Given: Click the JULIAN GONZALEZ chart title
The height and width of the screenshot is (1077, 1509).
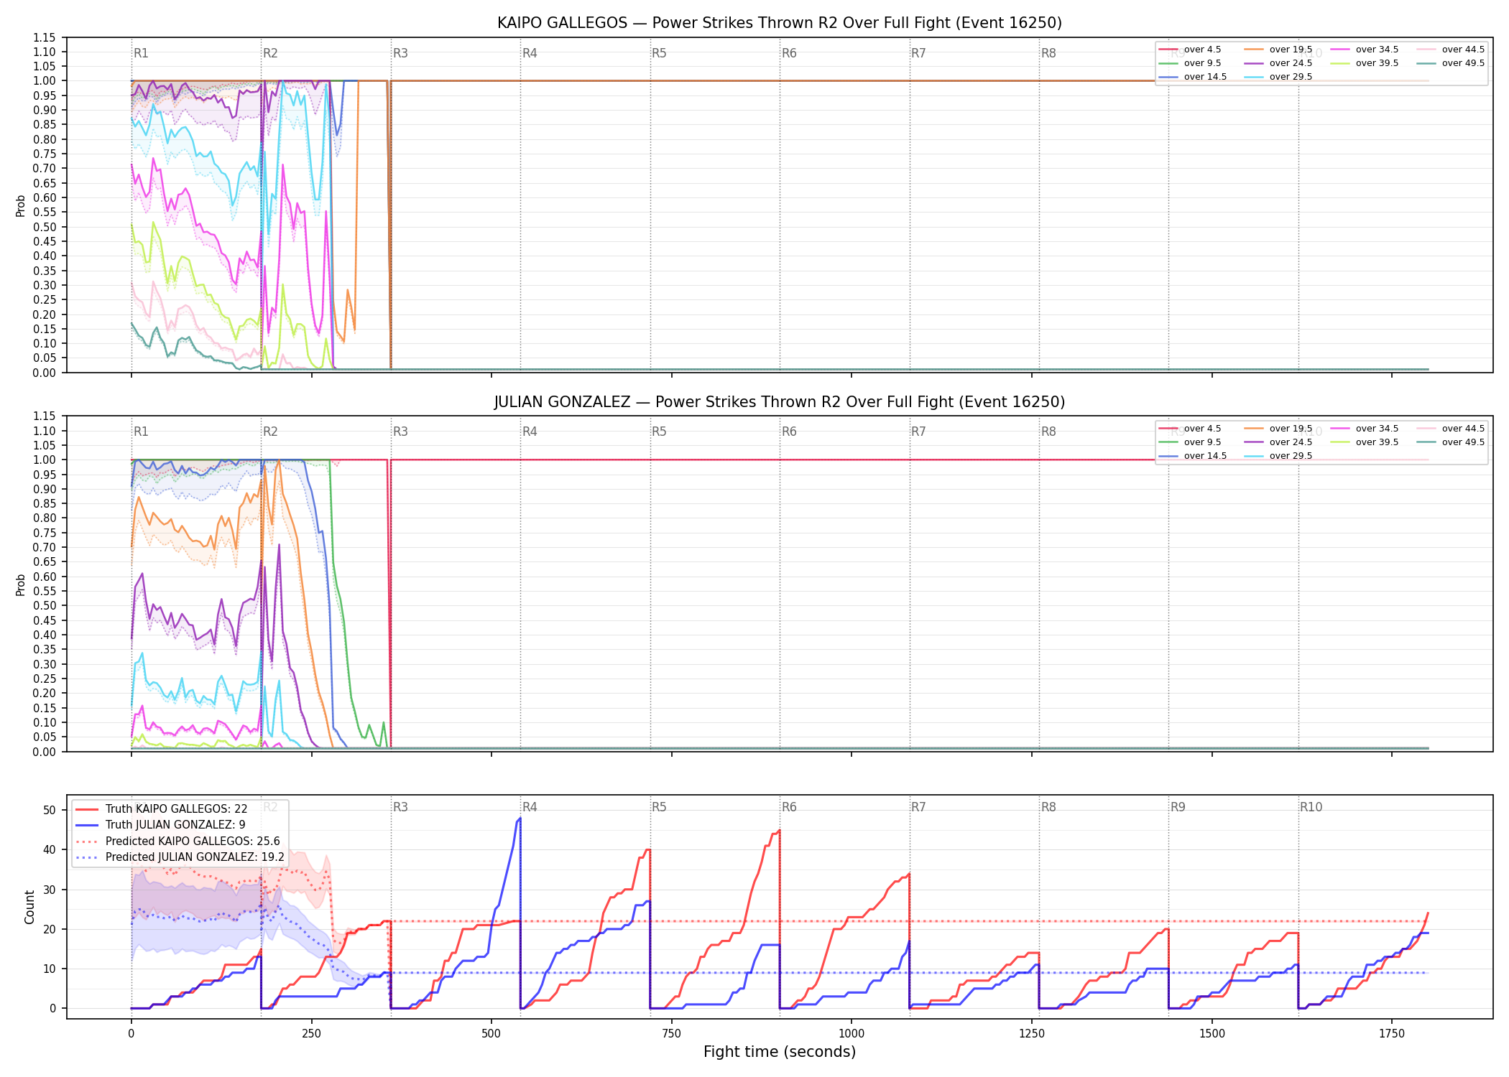Looking at the screenshot, I should [x=780, y=402].
